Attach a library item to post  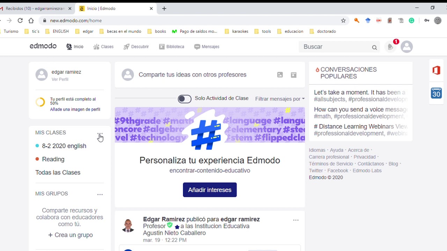294,75
